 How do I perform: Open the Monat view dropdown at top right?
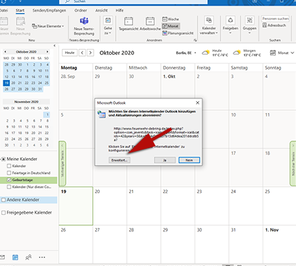point(282,53)
